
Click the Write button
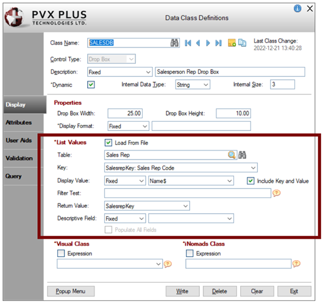tap(182, 291)
